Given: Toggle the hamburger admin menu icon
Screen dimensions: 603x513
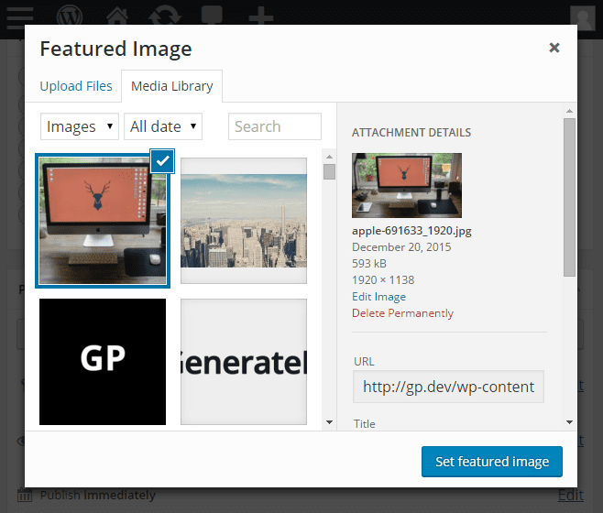Looking at the screenshot, I should click(19, 16).
